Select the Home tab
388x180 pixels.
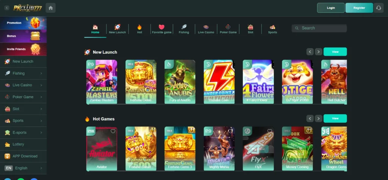[95, 29]
